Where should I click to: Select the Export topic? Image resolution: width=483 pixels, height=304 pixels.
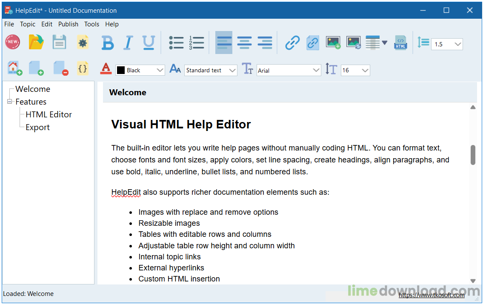tap(37, 128)
